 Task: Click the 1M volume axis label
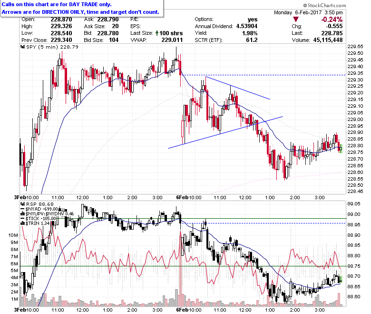click(x=14, y=299)
